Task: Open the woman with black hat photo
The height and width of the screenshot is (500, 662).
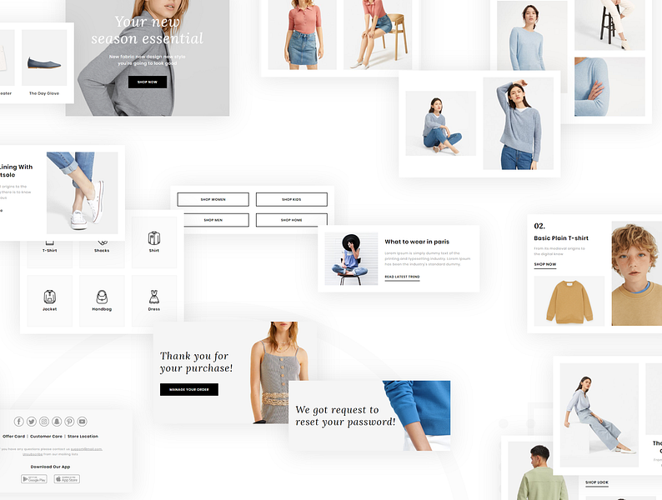Action: tap(351, 258)
